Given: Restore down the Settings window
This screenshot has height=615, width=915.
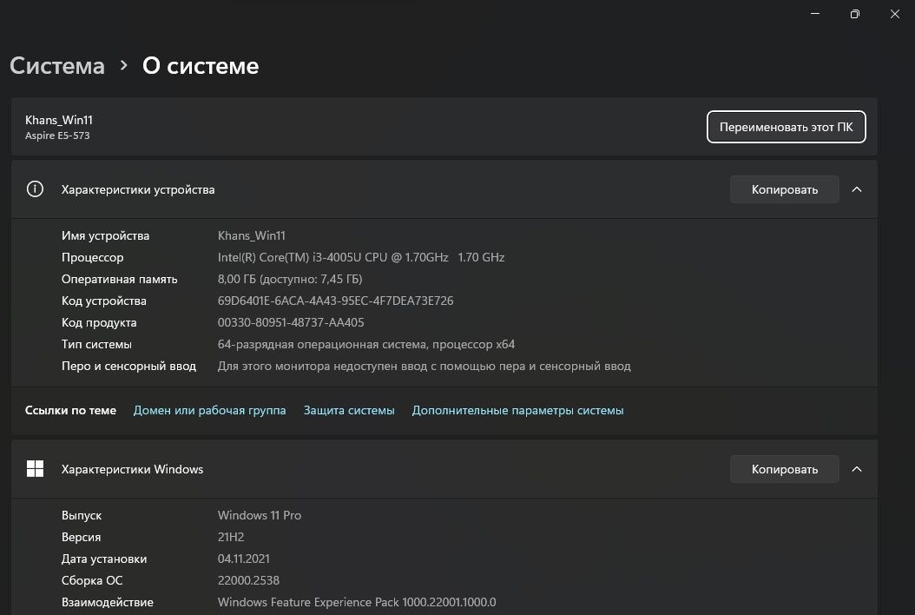Looking at the screenshot, I should (x=855, y=13).
